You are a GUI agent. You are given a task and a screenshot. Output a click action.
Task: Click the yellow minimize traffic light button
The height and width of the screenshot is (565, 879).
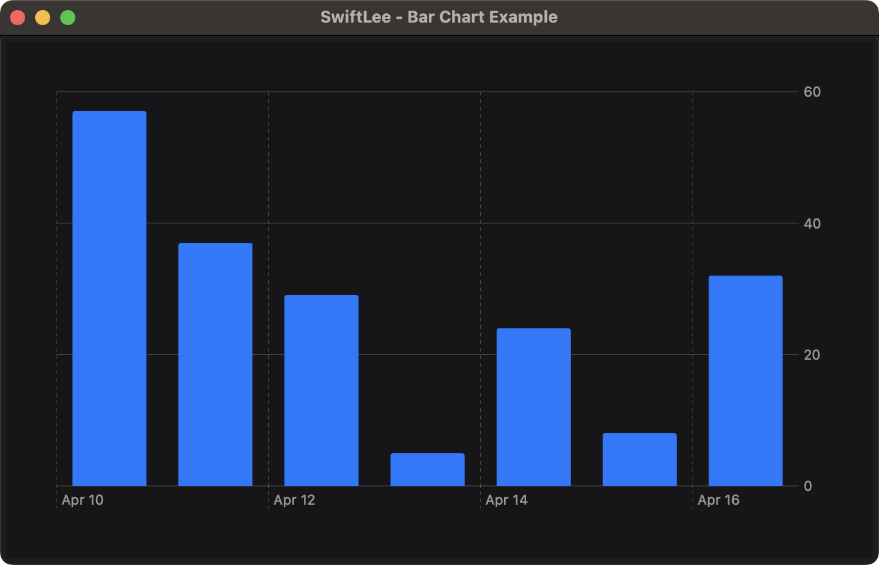pos(42,17)
